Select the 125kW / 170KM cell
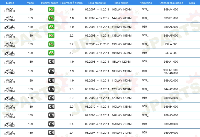 [121, 98]
